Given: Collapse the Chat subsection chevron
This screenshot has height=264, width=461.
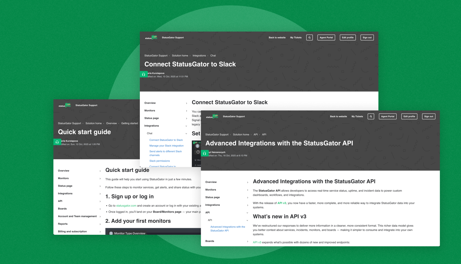Looking at the screenshot, I should pos(186,134).
